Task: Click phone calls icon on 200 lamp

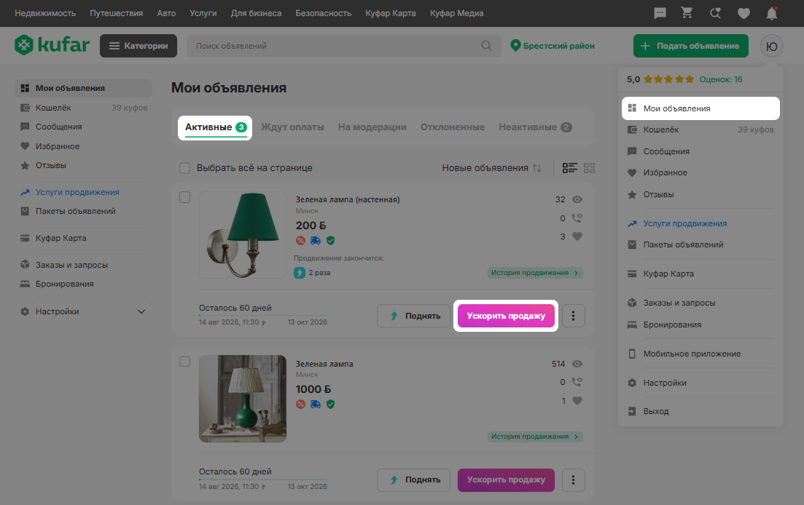Action: pos(577,218)
